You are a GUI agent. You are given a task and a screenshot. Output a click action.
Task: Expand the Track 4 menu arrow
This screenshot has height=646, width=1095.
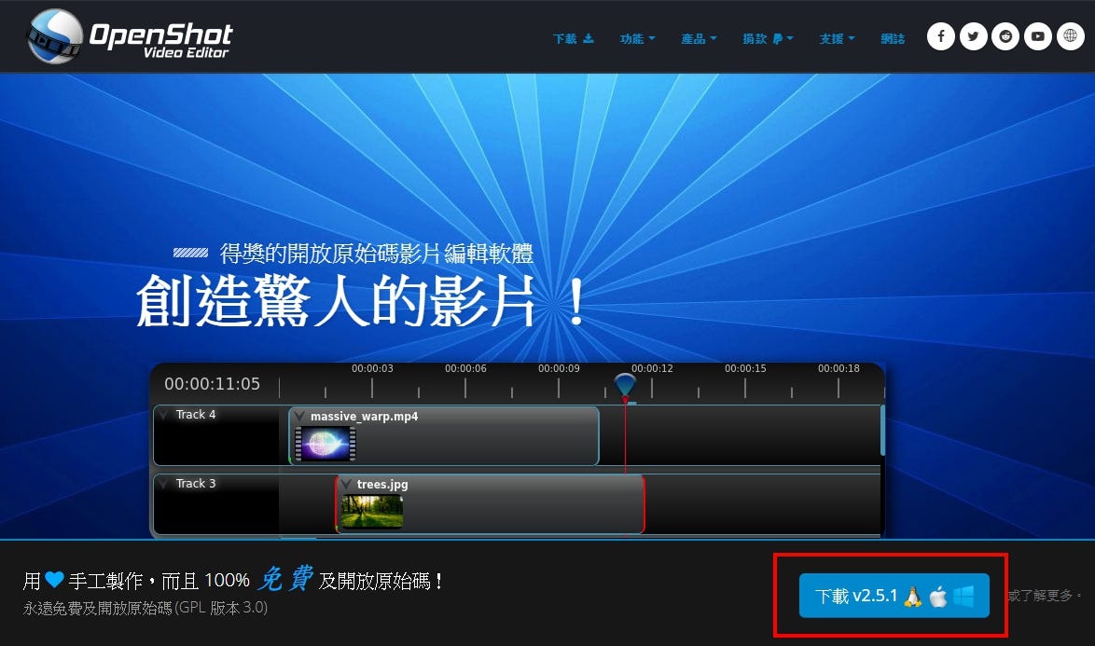pos(164,415)
